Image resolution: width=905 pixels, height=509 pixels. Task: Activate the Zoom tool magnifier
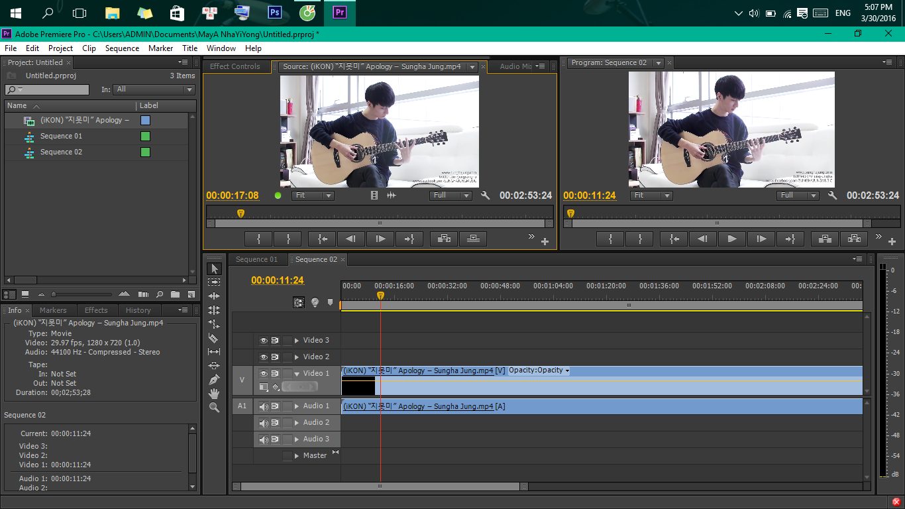[x=214, y=408]
